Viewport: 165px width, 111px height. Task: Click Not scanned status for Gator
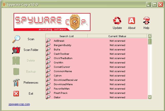click(117, 97)
